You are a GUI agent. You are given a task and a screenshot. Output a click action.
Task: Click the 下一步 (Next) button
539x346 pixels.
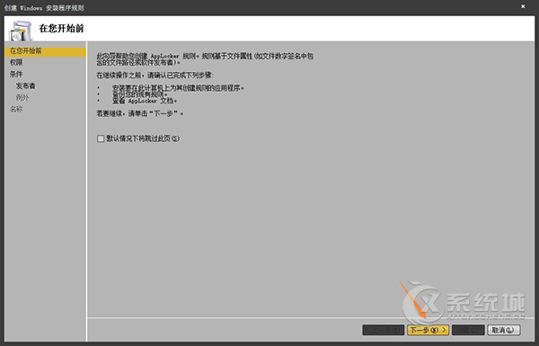click(428, 330)
